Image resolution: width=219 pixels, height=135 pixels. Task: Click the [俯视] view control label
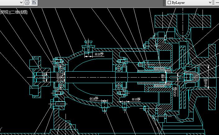point(5,12)
